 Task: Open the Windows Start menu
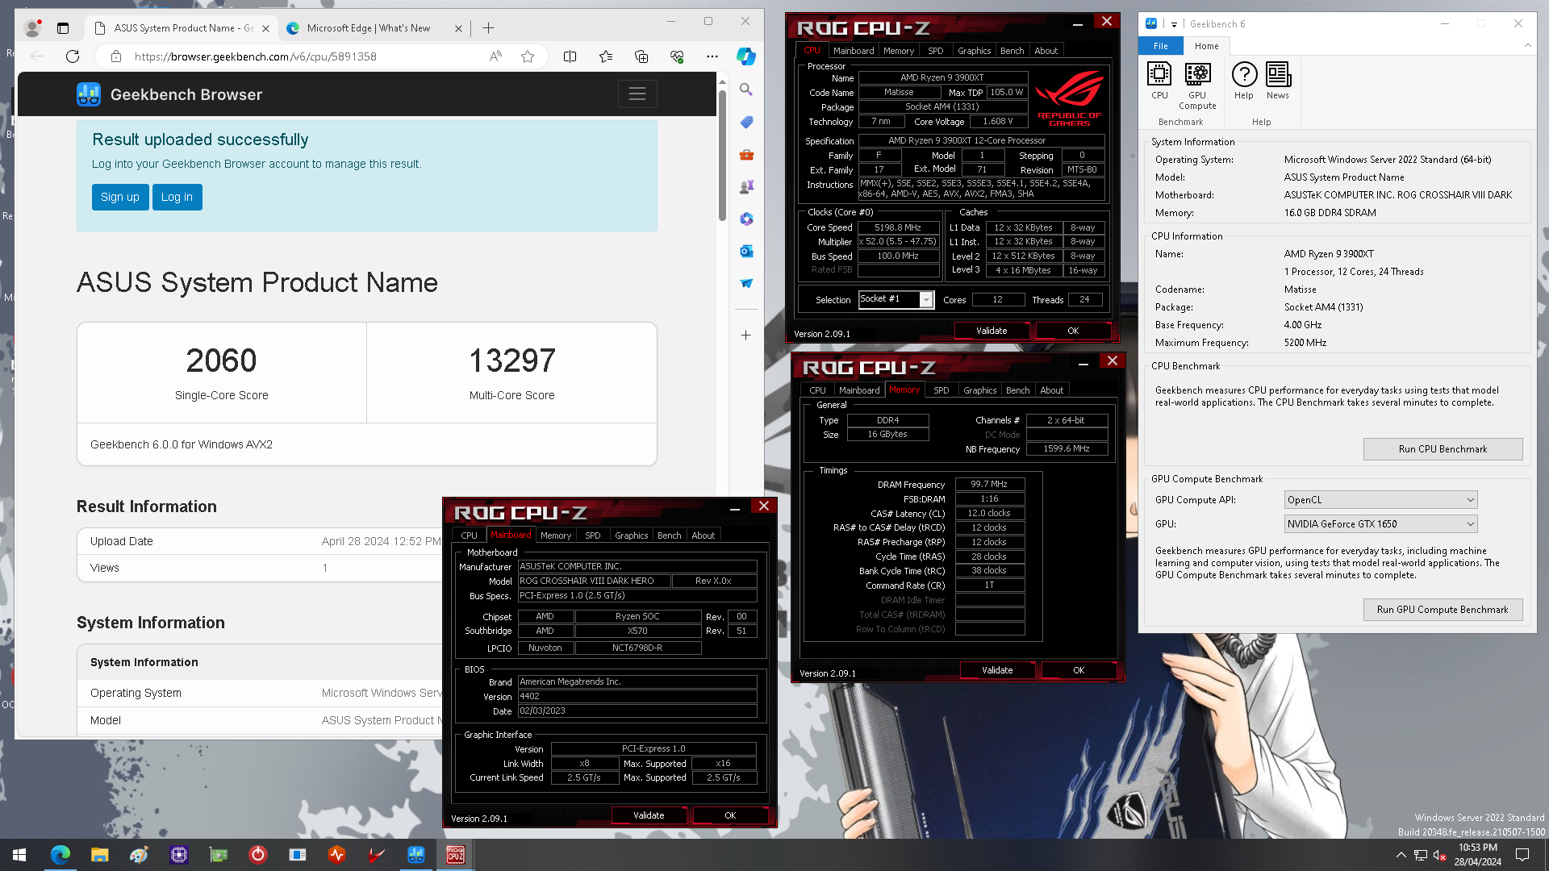coord(20,855)
